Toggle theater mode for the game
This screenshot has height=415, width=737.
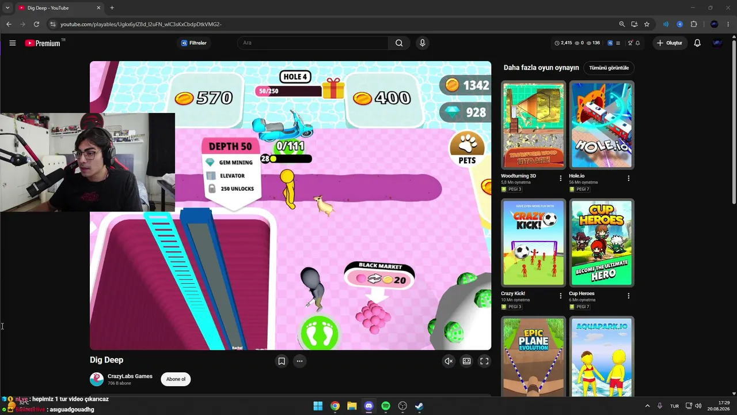[466, 361]
